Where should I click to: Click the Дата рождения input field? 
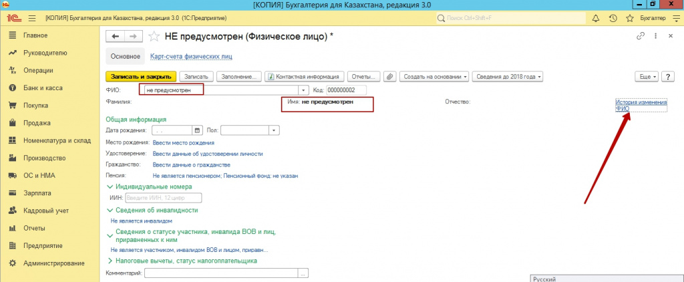point(172,130)
